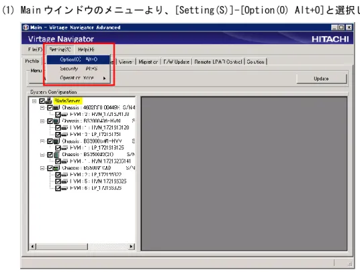The height and width of the screenshot is (276, 360).
Task: Switch to the Profile tab
Action: 32,61
